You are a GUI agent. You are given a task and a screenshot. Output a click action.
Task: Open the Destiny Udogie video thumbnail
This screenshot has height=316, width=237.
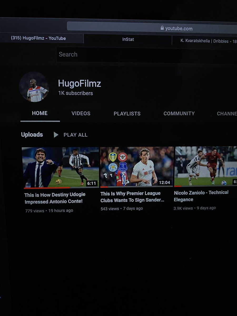point(60,167)
